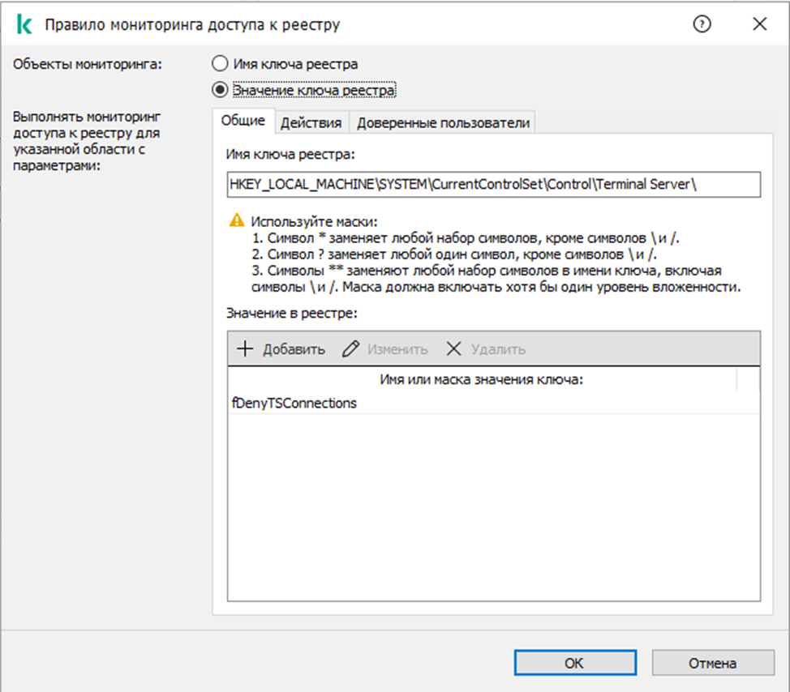Click into the registry key name field
The height and width of the screenshot is (692, 790).
(493, 185)
